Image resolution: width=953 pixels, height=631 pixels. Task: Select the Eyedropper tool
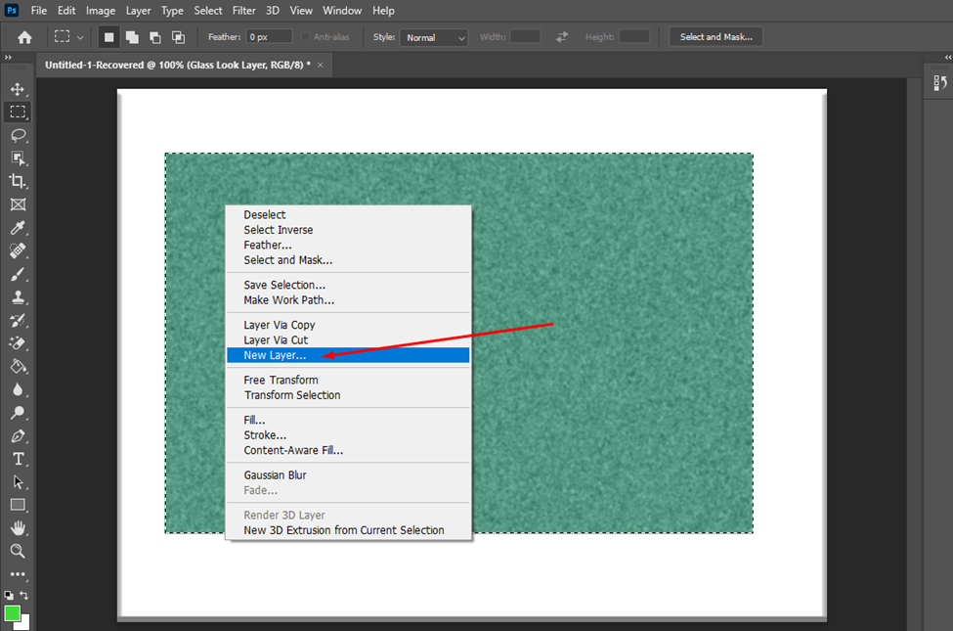pyautogui.click(x=18, y=228)
